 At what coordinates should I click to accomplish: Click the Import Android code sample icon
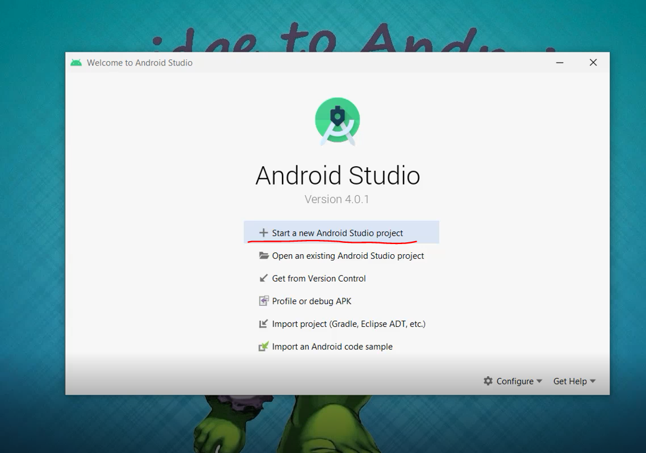pyautogui.click(x=263, y=346)
